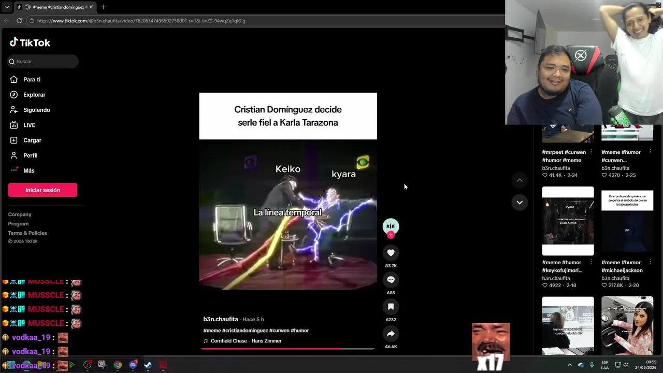Open Dota 2 from the taskbar

tap(163, 365)
